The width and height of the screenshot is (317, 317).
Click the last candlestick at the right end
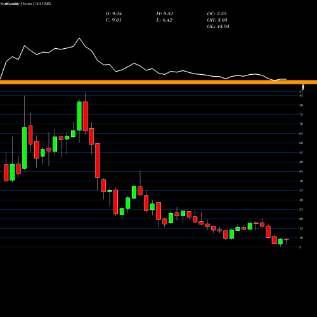(287, 240)
